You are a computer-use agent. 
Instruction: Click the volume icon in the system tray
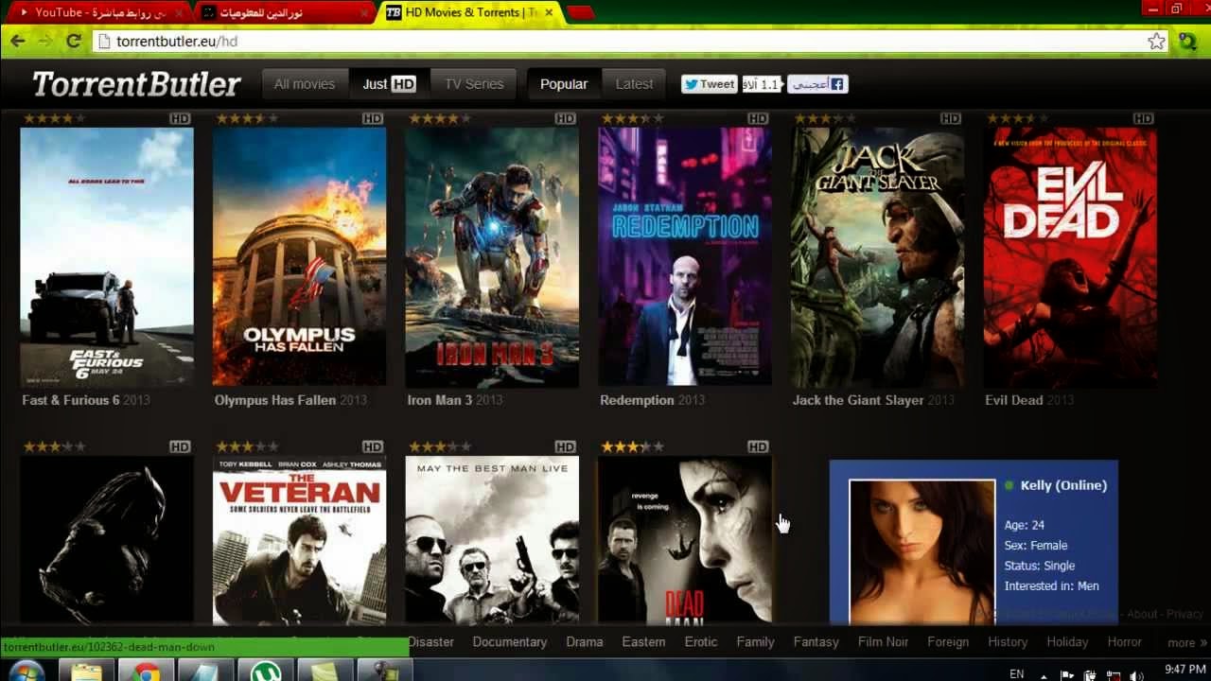[x=1136, y=674]
